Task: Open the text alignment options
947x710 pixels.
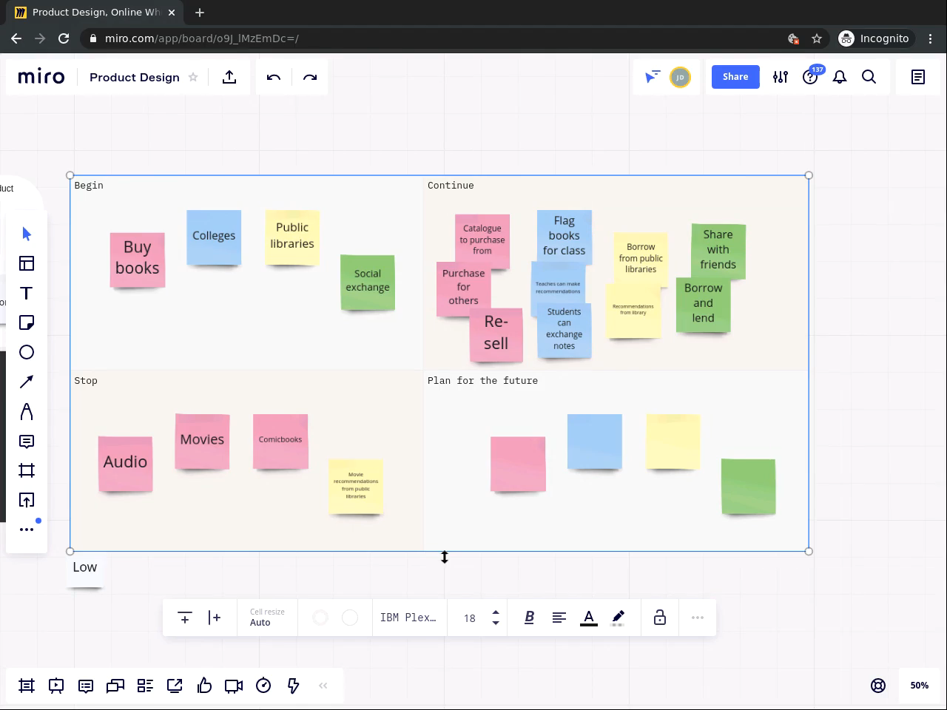Action: click(559, 618)
